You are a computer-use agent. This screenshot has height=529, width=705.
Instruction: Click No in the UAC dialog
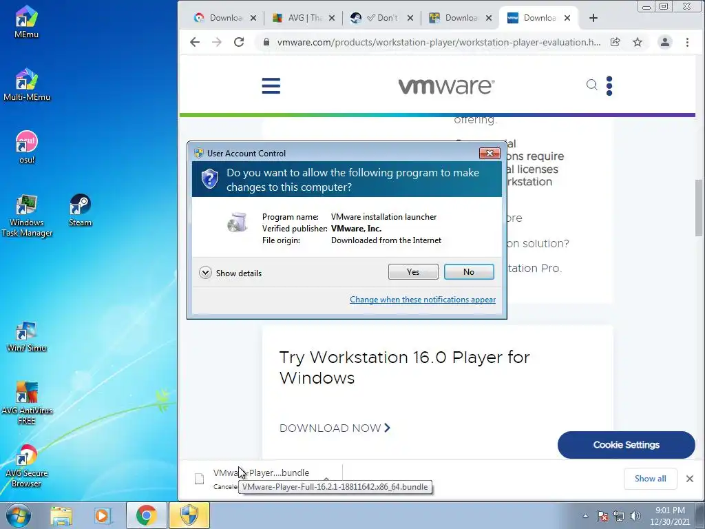pyautogui.click(x=469, y=271)
